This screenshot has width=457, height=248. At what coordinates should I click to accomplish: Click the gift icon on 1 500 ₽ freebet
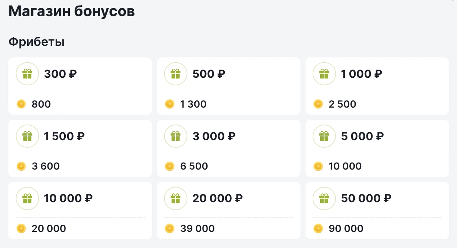(27, 136)
